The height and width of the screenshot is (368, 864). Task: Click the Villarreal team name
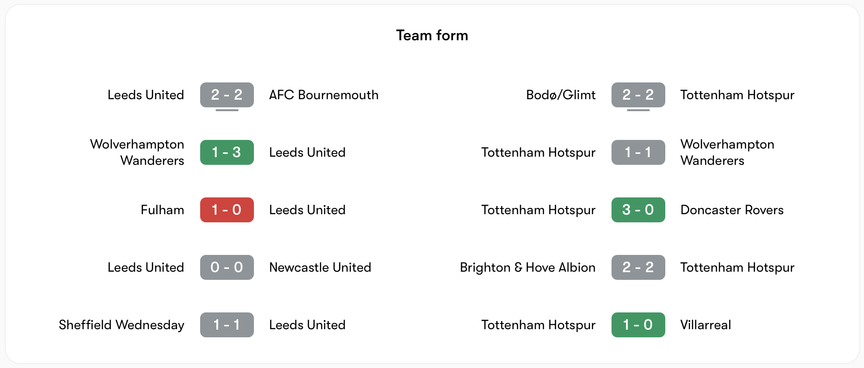coord(706,325)
